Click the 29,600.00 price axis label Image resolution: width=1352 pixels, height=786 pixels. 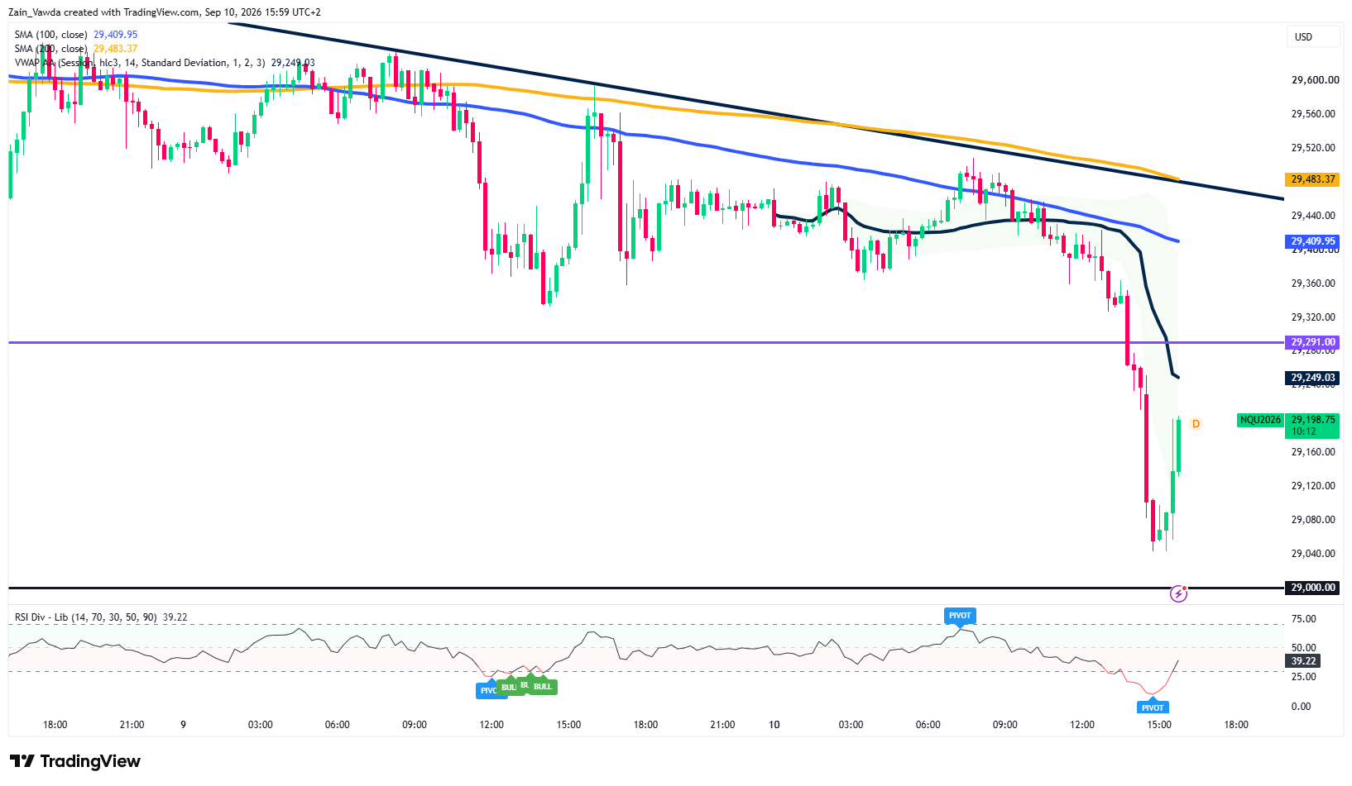coord(1313,80)
